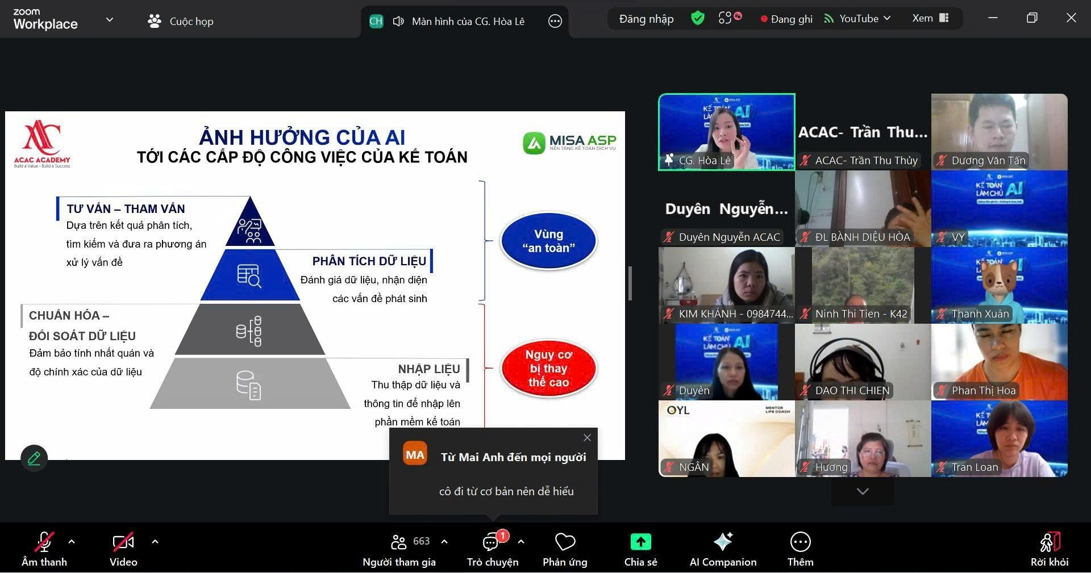This screenshot has height=573, width=1091.
Task: Click the green encryption shield icon
Action: click(x=697, y=18)
